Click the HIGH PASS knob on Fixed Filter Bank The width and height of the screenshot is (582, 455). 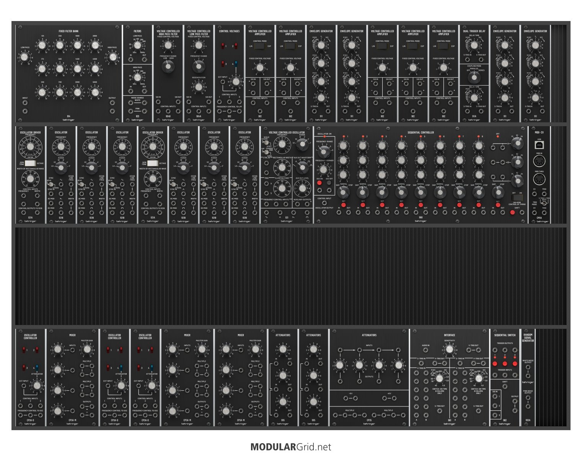point(112,58)
